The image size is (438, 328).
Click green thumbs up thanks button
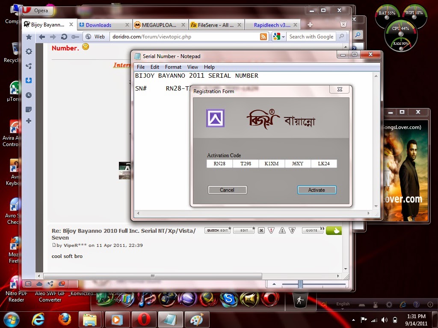(x=334, y=231)
